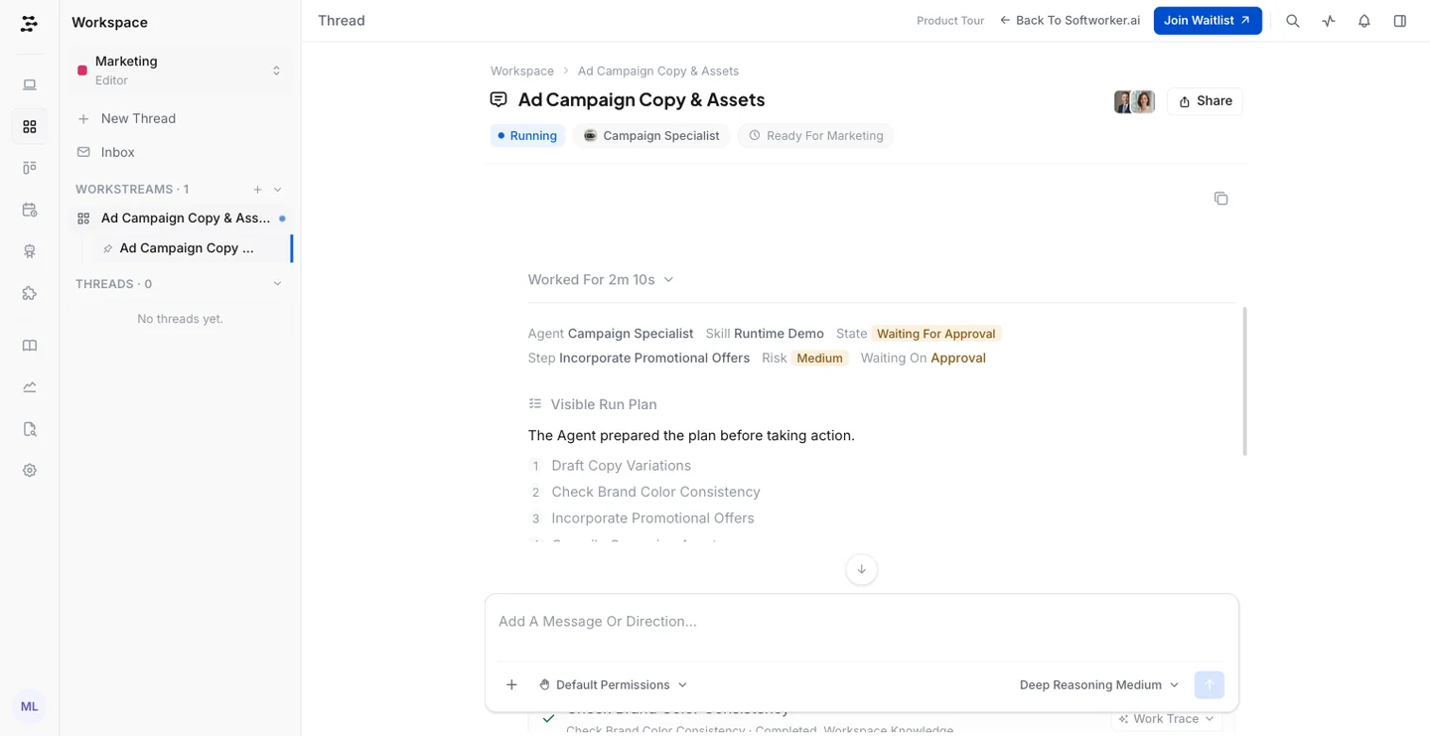Viewport: 1430px width, 736px height.
Task: Open the analytics chart icon in rail
Action: click(30, 387)
